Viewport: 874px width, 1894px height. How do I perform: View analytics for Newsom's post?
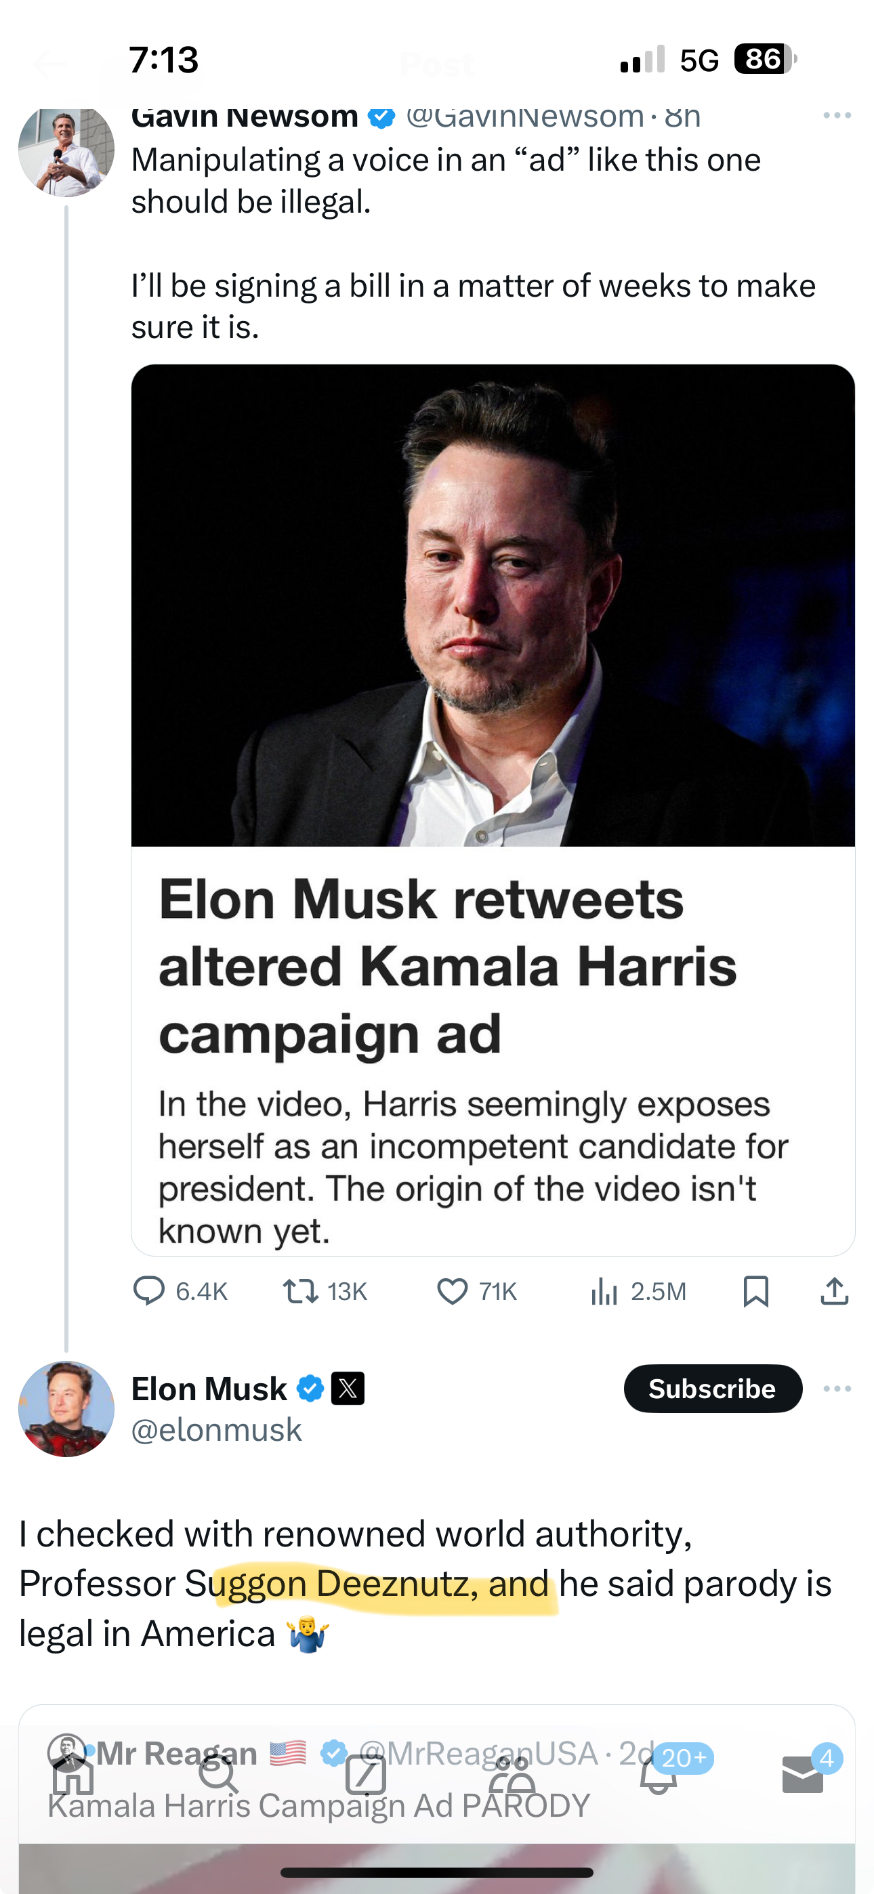604,1291
